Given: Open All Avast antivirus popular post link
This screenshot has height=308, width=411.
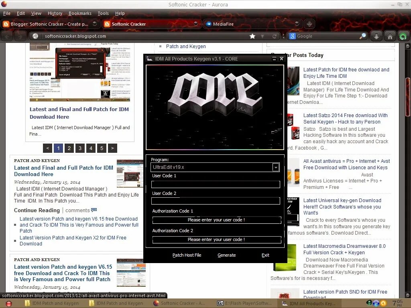Looking at the screenshot, I should coord(346,164).
